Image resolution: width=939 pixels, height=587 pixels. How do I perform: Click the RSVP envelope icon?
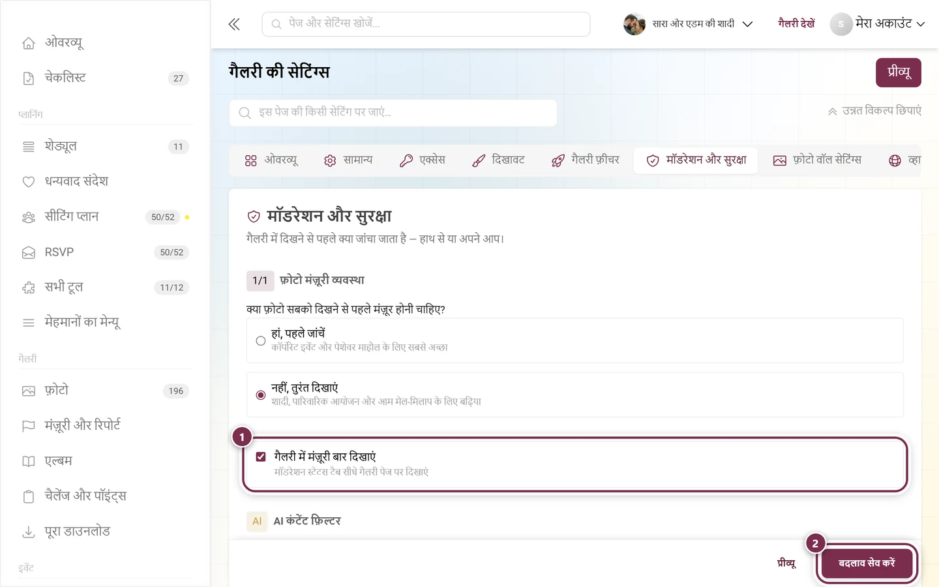pyautogui.click(x=29, y=252)
